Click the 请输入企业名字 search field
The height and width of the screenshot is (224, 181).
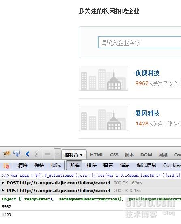[x=140, y=43]
